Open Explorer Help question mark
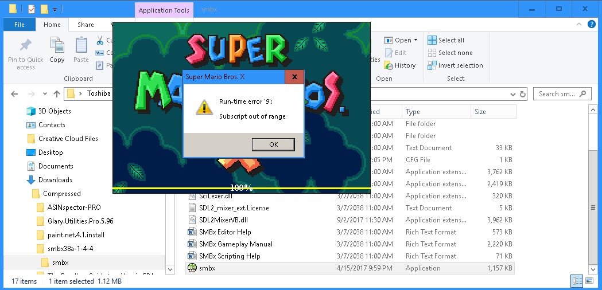 coord(592,24)
